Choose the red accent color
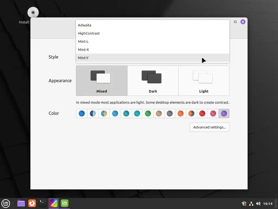 point(202,113)
